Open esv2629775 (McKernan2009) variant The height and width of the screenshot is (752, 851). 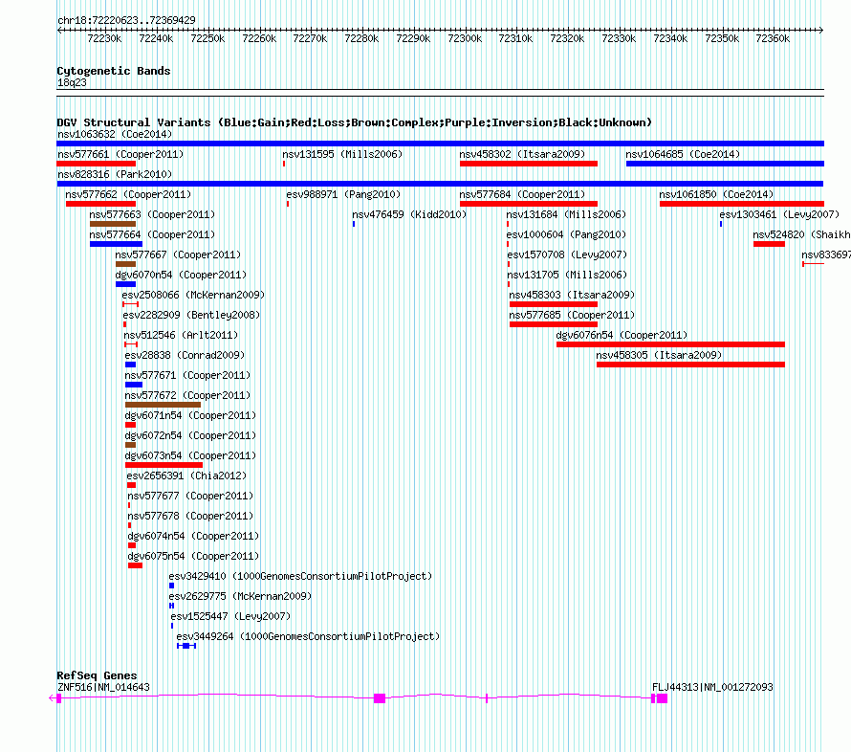(x=240, y=596)
